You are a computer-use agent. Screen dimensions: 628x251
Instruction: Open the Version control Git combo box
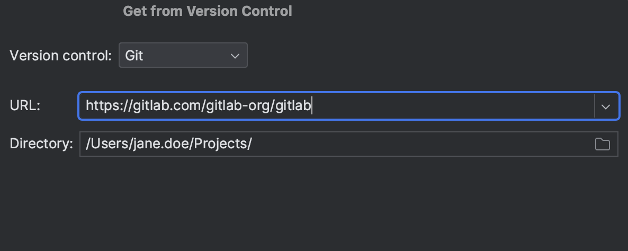pyautogui.click(x=183, y=56)
